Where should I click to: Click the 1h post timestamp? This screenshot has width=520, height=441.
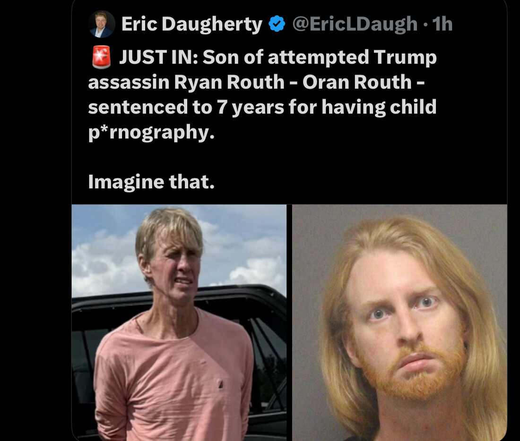(x=442, y=24)
